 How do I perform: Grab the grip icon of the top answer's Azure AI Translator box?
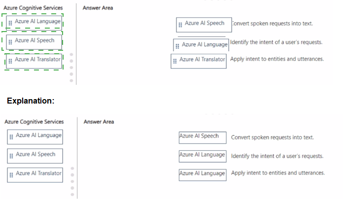click(x=175, y=61)
